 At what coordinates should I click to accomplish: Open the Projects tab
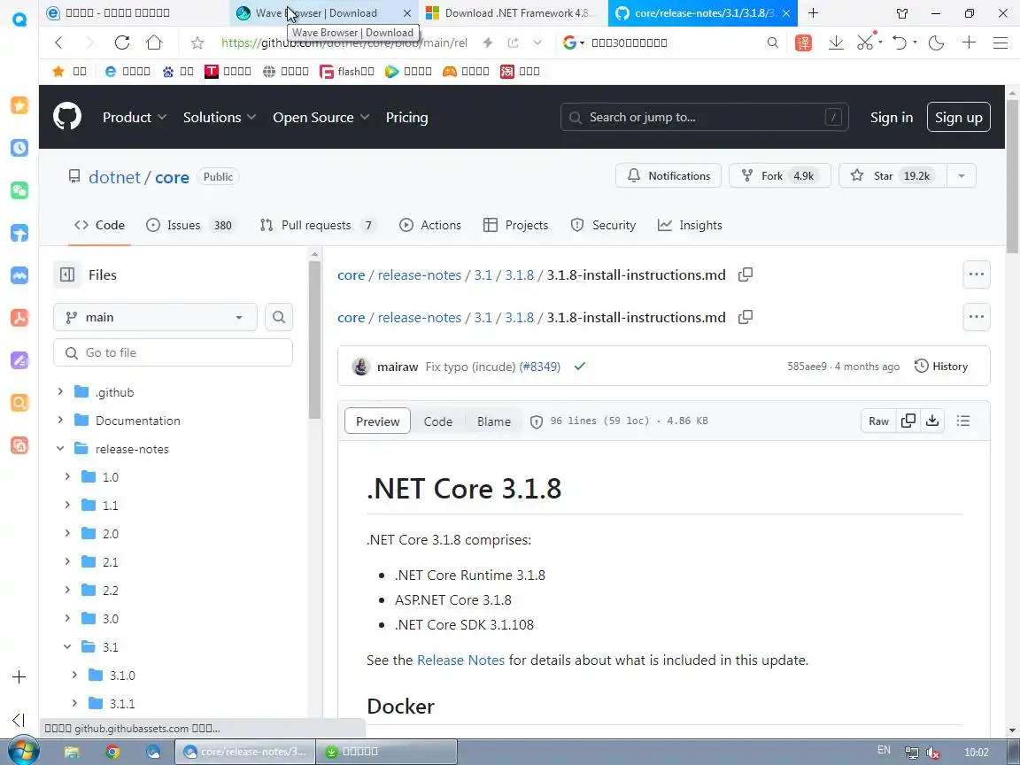516,225
